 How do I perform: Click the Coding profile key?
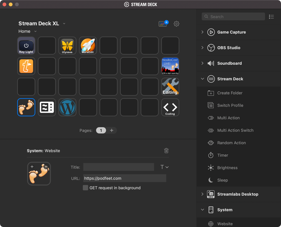[x=170, y=107]
